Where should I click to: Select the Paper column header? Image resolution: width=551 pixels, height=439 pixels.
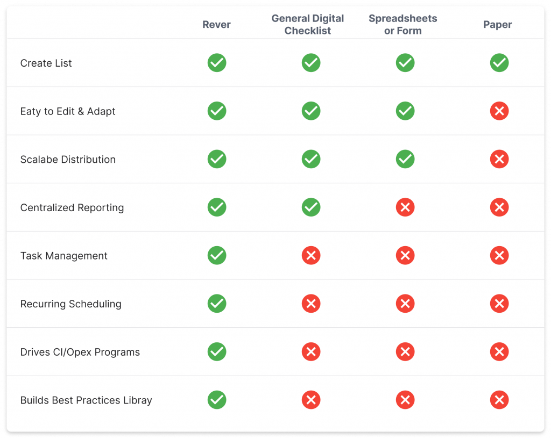497,25
